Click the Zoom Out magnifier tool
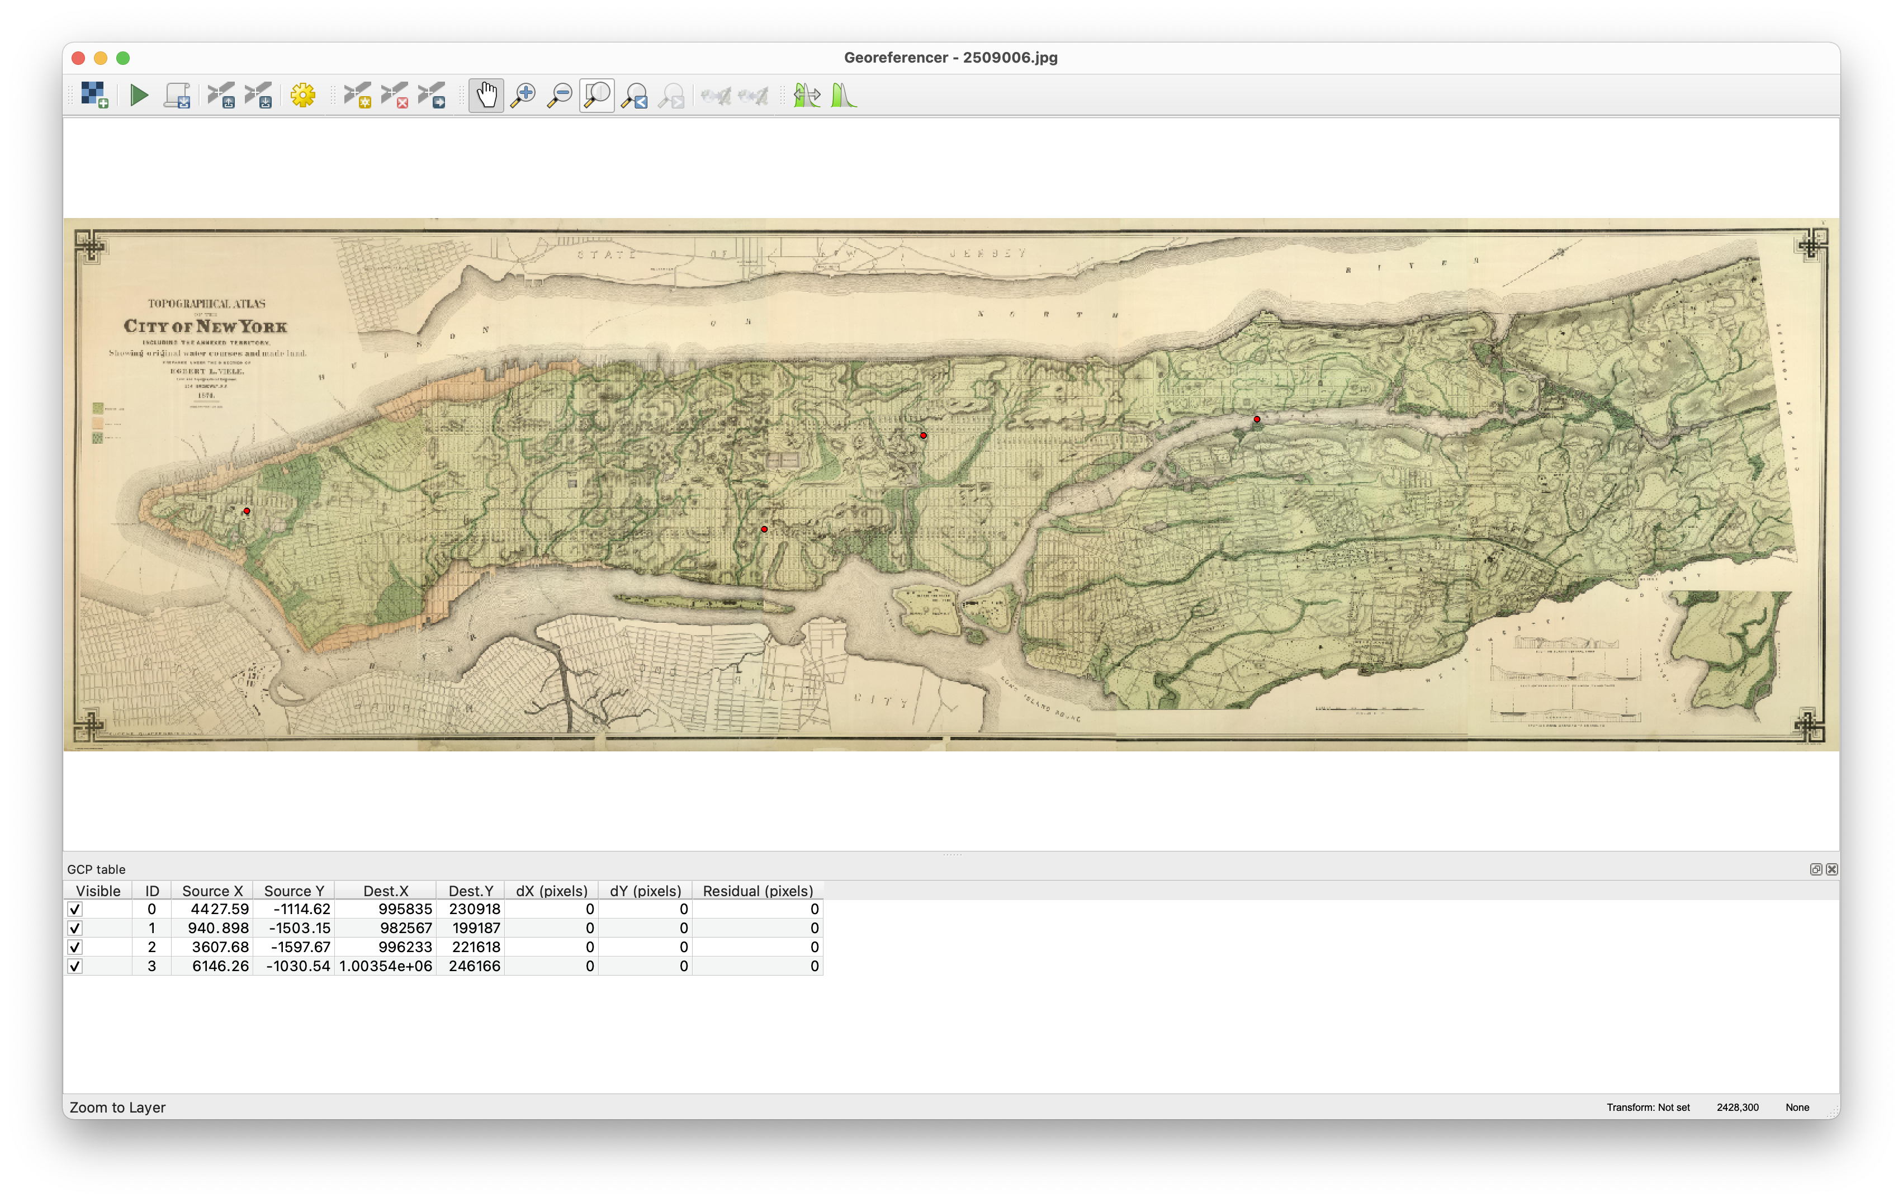The image size is (1903, 1202). pos(560,96)
